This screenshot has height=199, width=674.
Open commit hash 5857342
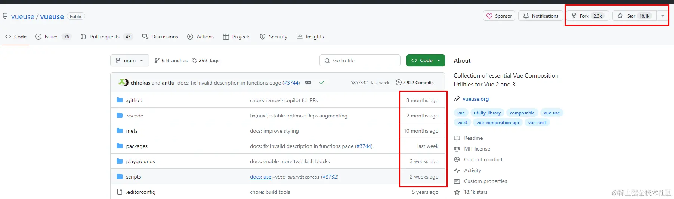click(359, 83)
